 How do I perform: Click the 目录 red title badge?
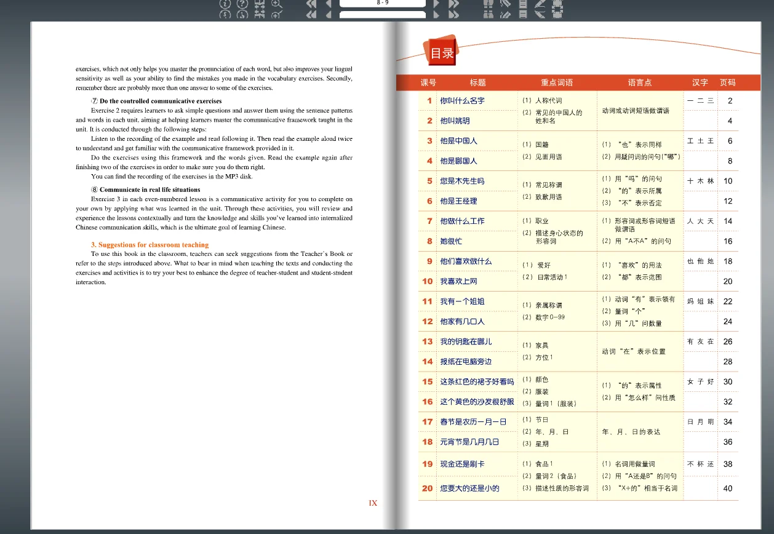pos(442,52)
